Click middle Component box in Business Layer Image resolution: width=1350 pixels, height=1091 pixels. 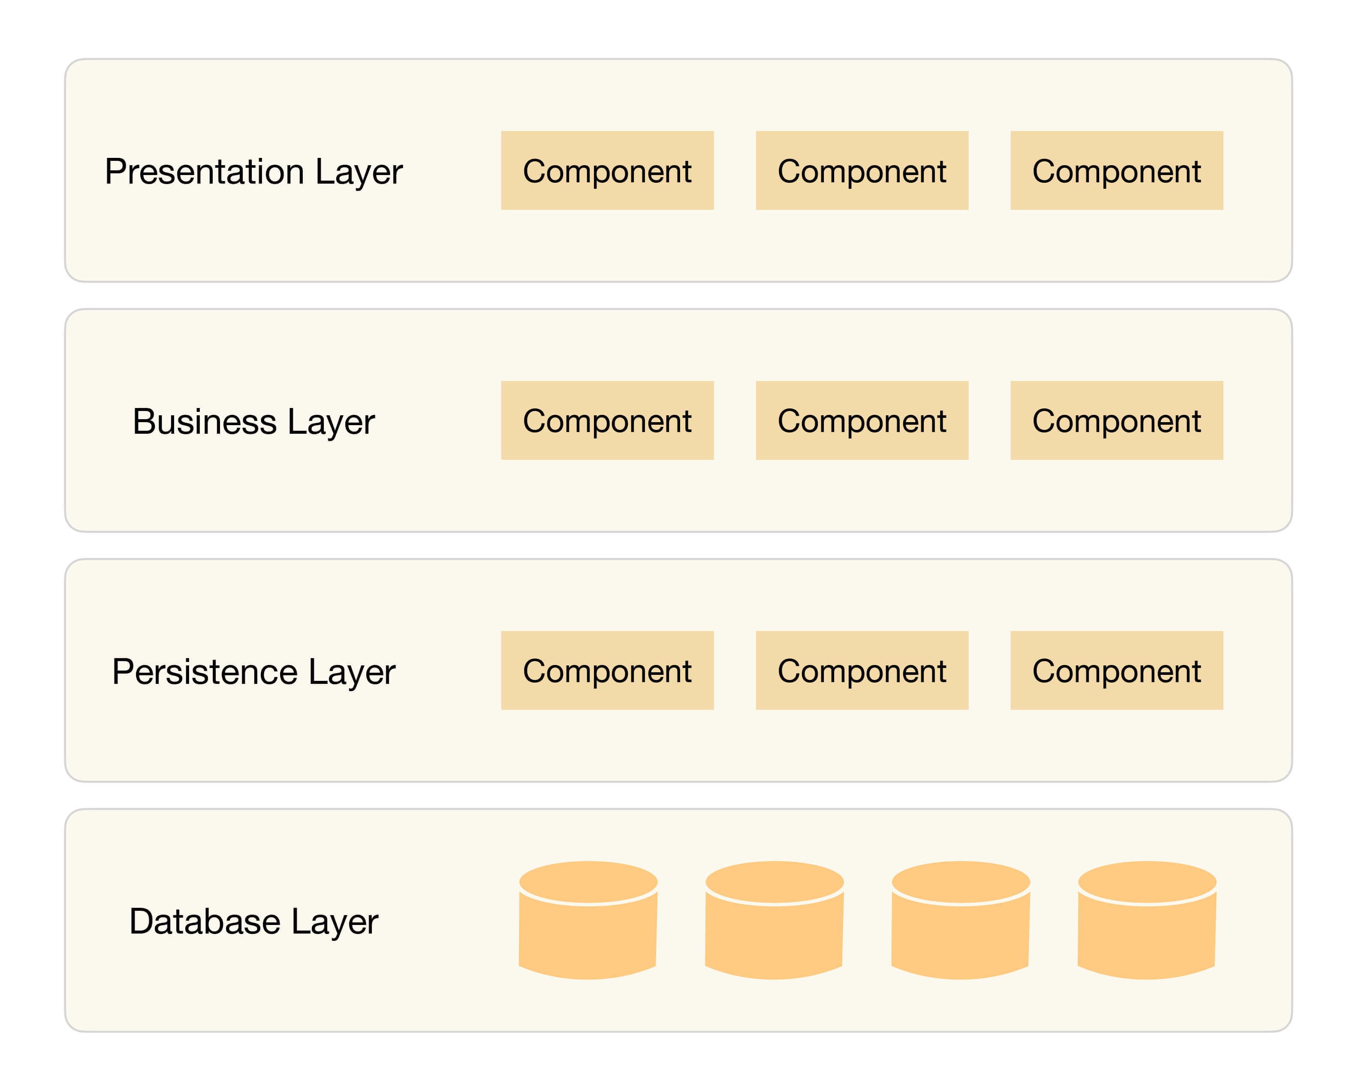tap(861, 420)
